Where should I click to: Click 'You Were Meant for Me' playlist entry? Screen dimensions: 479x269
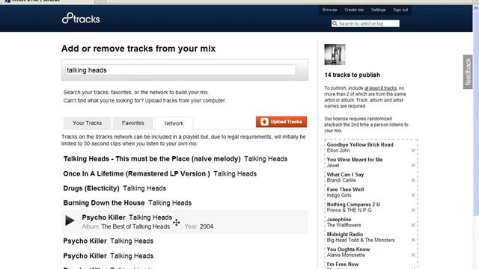[x=355, y=160]
